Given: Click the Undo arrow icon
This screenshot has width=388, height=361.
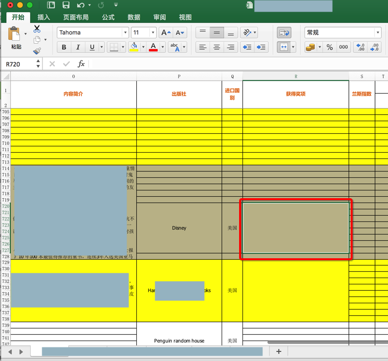Looking at the screenshot, I should tap(81, 5).
